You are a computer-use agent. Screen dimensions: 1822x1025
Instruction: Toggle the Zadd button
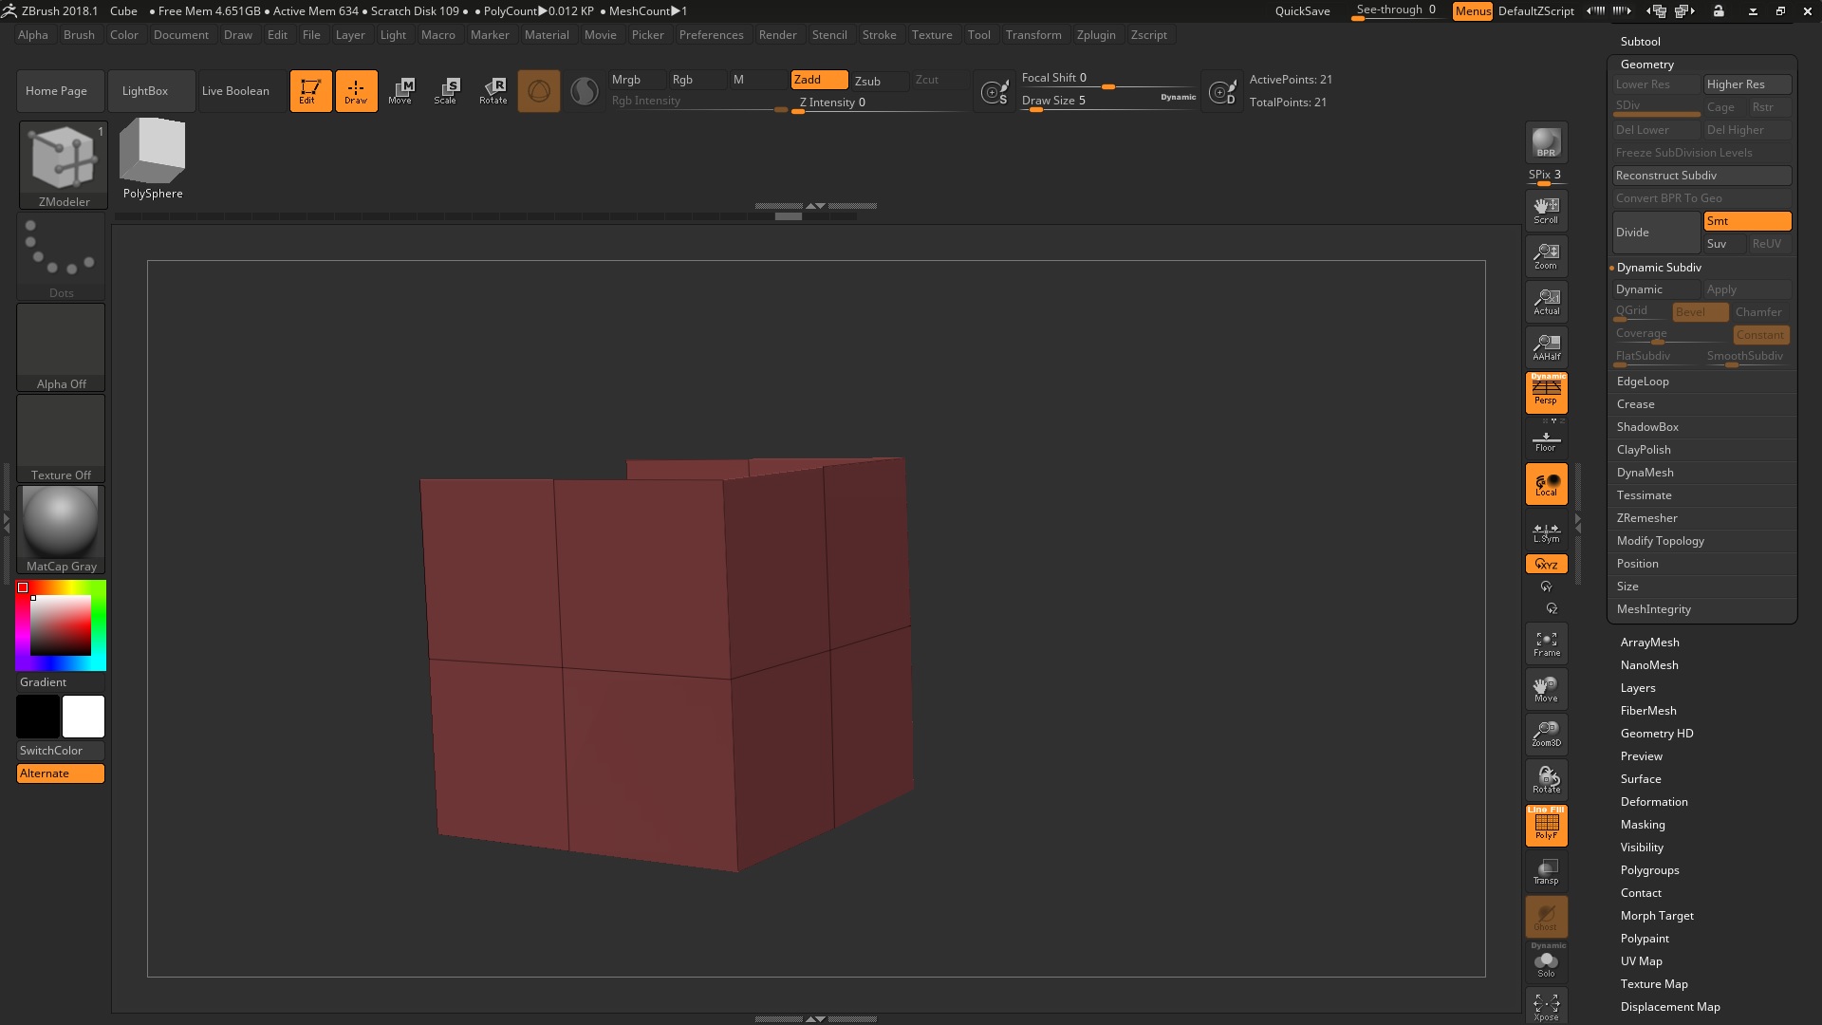[820, 80]
